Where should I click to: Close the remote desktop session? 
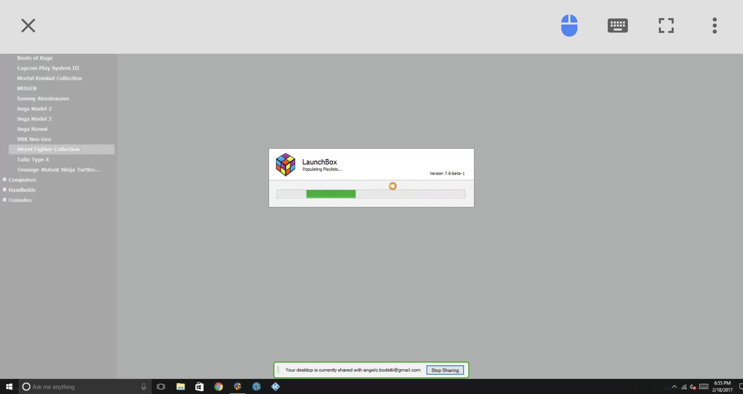pyautogui.click(x=28, y=26)
